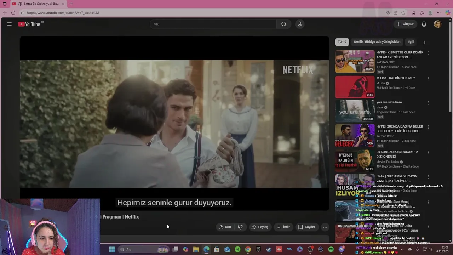Click the YouTube search magnifier button
Screen dimensions: 453x255
tap(284, 24)
